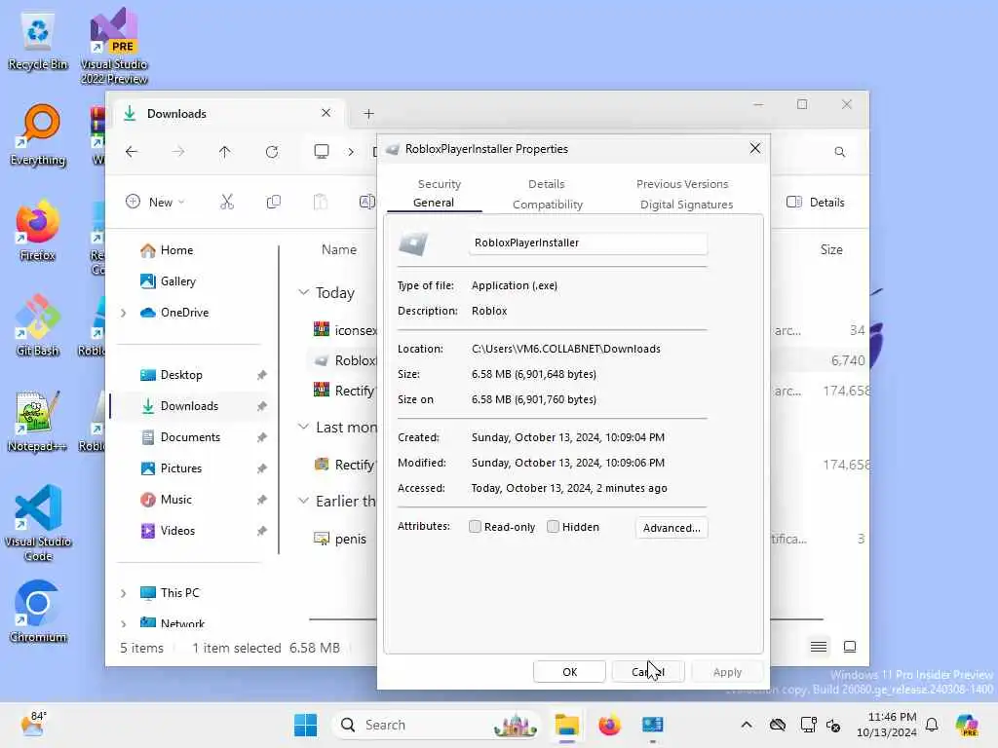This screenshot has width=998, height=748.
Task: Click the Cut scissors icon
Action: 227,203
